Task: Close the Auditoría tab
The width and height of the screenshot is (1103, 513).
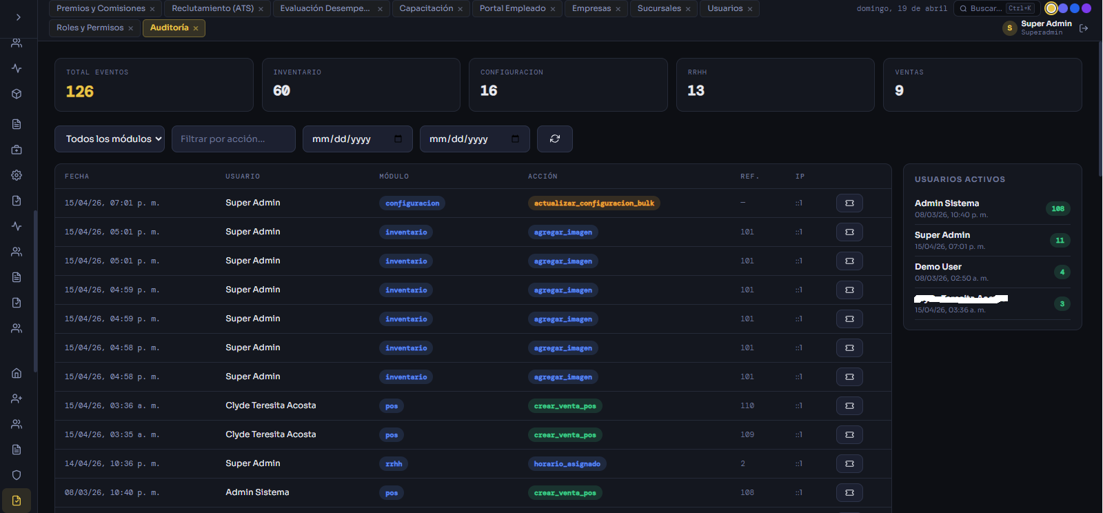Action: point(196,28)
